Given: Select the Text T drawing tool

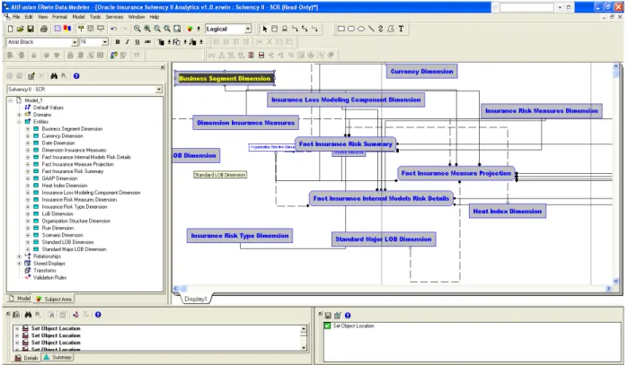Looking at the screenshot, I should coord(401,29).
